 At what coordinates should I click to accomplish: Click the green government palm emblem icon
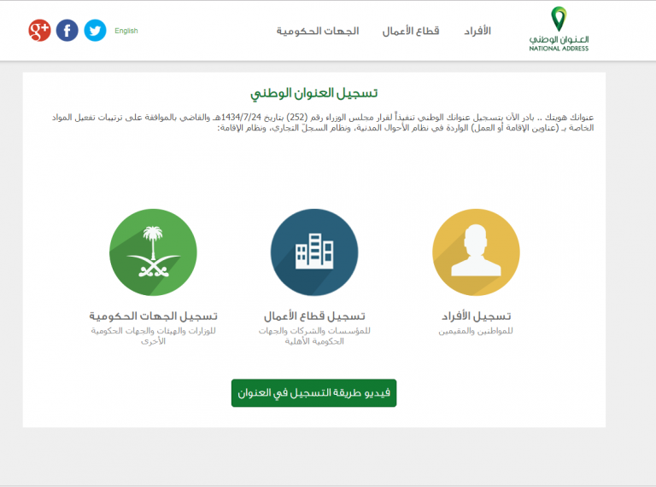pos(153,252)
